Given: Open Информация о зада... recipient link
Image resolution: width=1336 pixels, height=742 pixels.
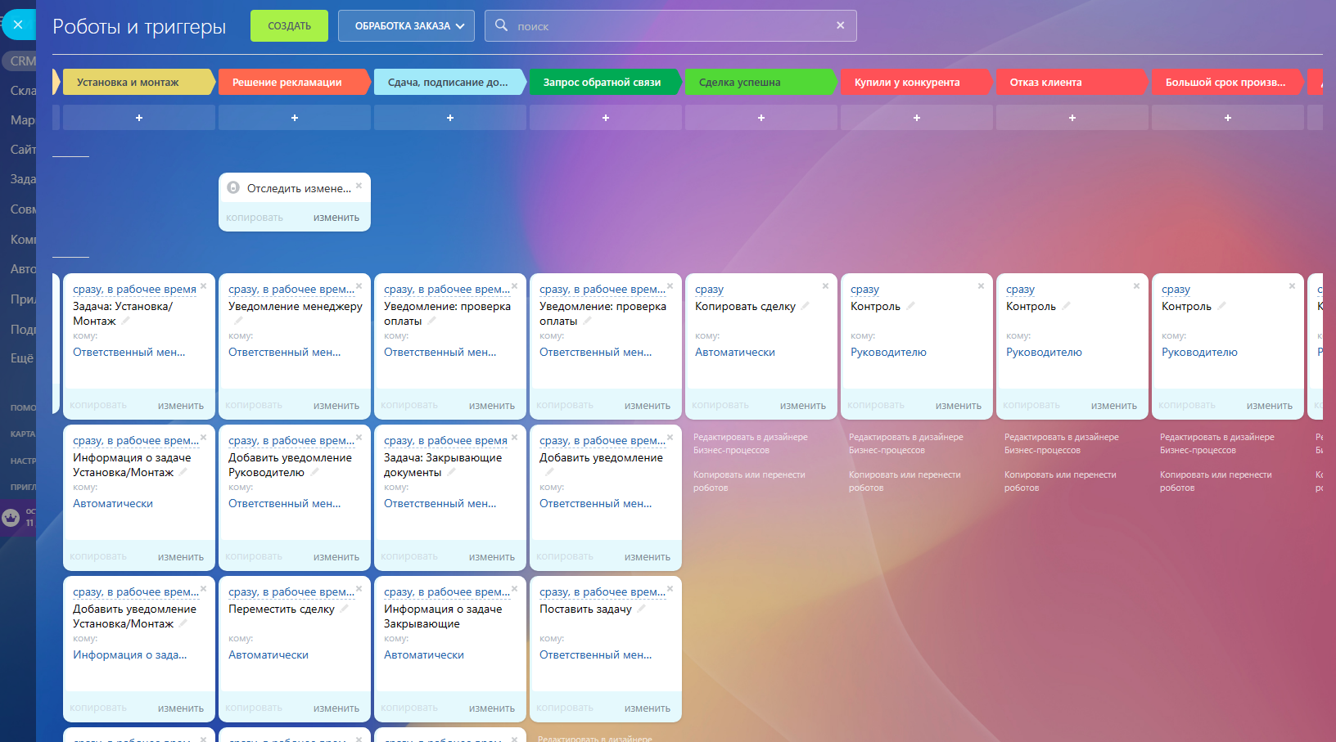Looking at the screenshot, I should pos(129,655).
